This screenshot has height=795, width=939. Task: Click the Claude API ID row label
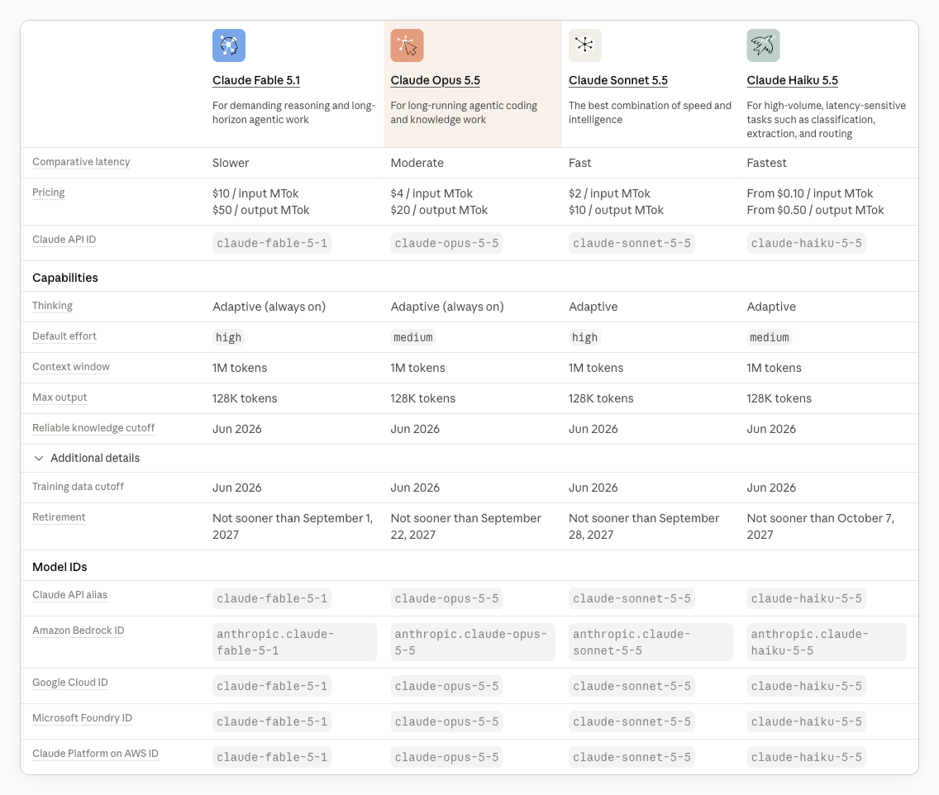point(64,240)
